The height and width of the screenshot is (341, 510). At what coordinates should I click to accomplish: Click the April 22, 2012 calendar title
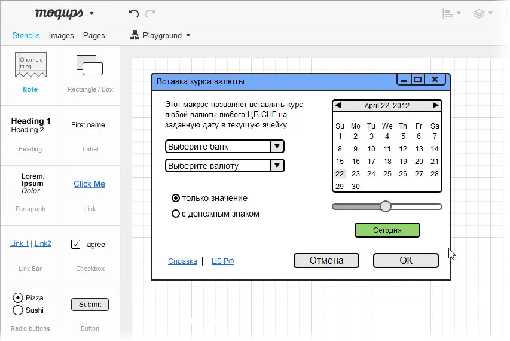point(387,106)
